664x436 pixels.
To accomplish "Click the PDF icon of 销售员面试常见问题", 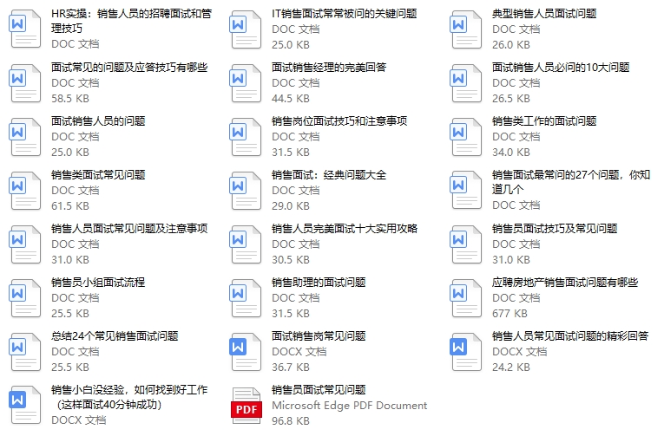I will tap(247, 405).
